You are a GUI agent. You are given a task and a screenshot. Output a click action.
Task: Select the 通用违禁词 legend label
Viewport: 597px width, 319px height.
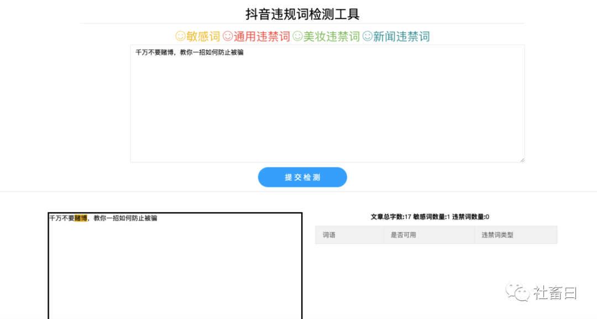[262, 36]
